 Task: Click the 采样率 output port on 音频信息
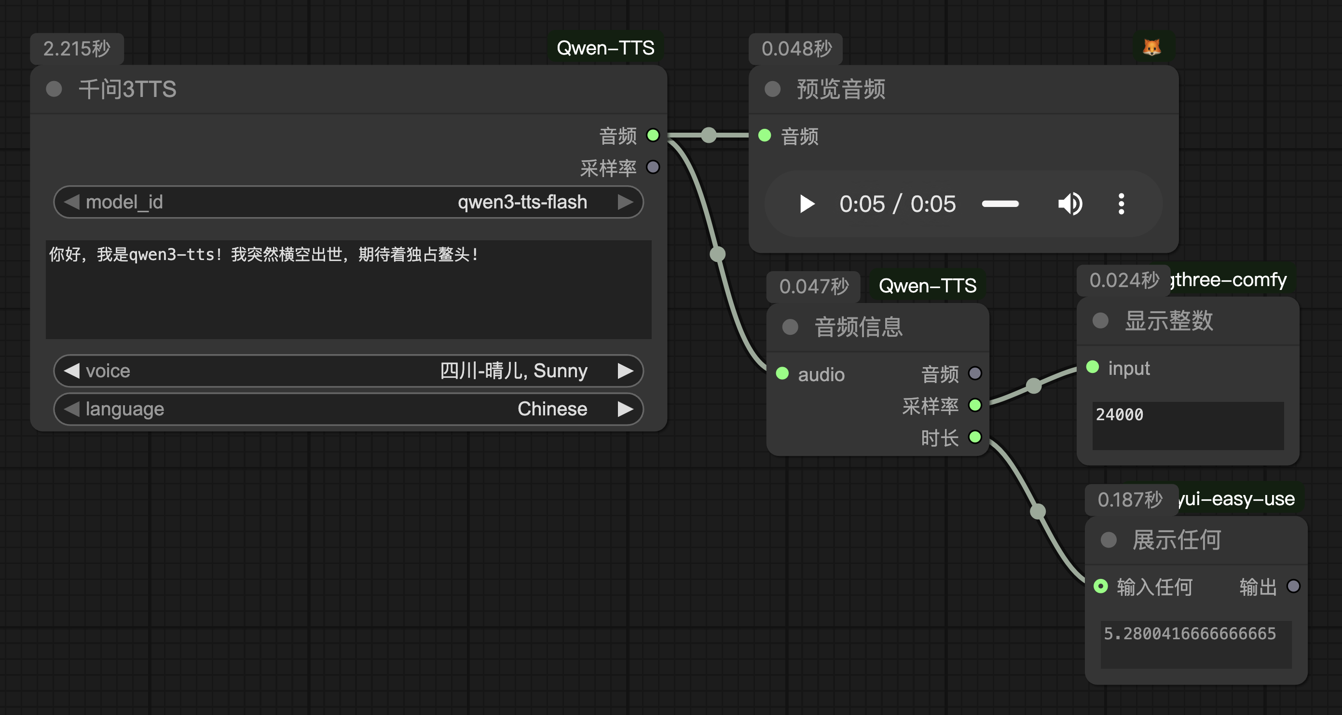(x=975, y=405)
